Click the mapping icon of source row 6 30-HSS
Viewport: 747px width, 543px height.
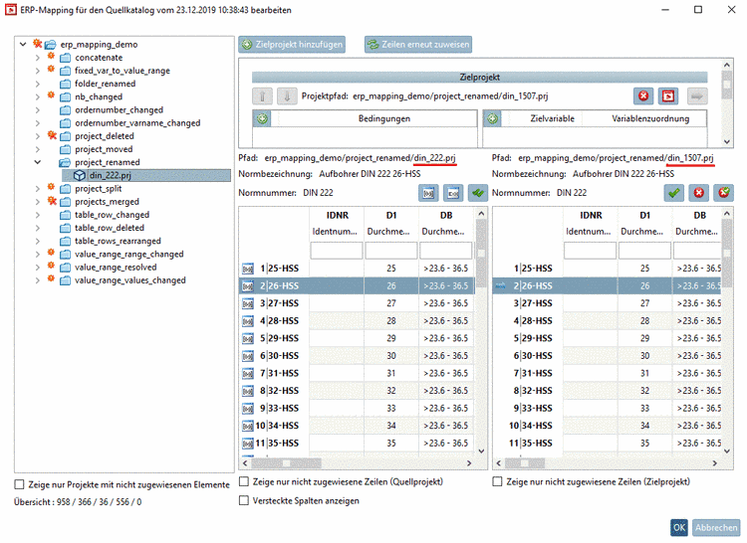248,356
